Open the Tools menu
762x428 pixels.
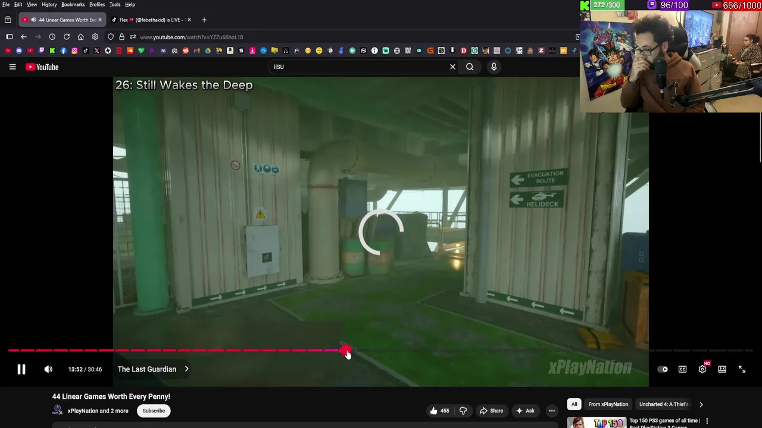pyautogui.click(x=115, y=5)
